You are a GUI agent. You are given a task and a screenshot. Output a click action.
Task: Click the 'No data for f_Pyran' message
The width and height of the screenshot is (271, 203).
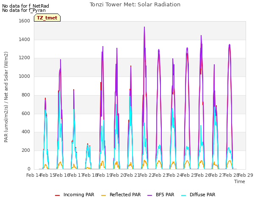click(x=24, y=10)
